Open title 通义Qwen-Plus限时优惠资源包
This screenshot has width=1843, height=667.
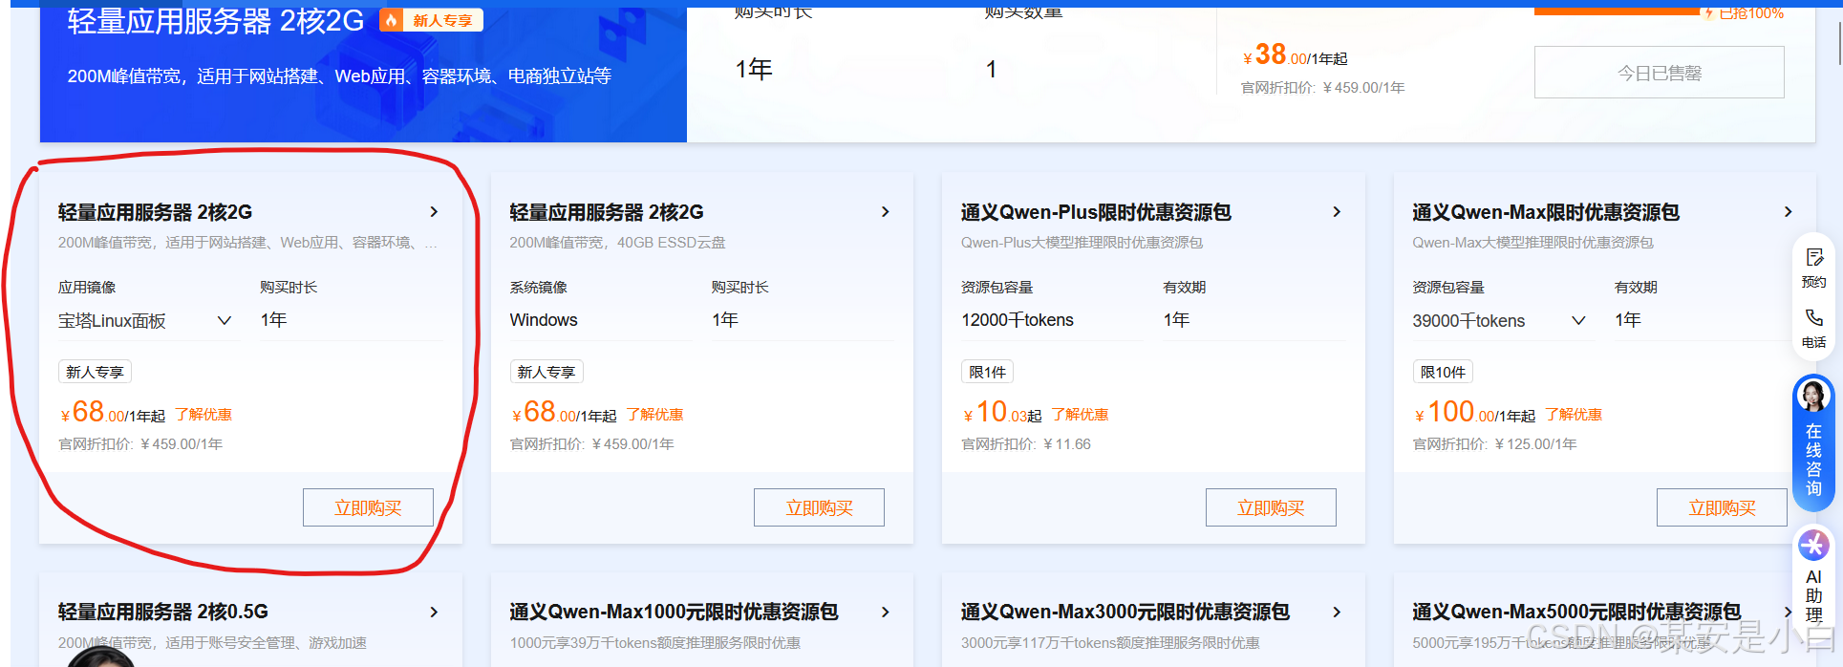(x=1096, y=212)
